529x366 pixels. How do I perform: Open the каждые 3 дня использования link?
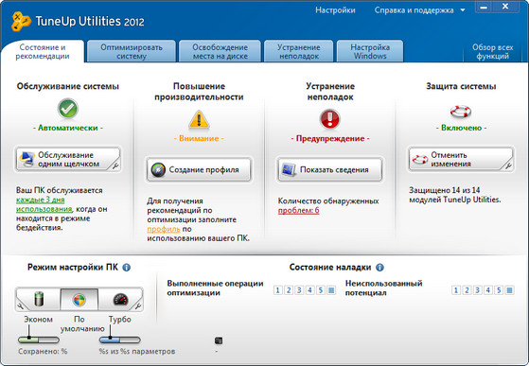(x=44, y=204)
